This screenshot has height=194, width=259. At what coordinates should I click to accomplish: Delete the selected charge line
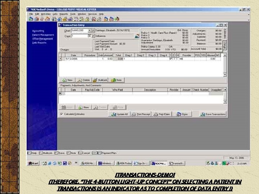(83, 80)
